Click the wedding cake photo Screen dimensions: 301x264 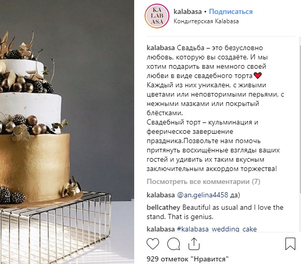tap(67, 132)
